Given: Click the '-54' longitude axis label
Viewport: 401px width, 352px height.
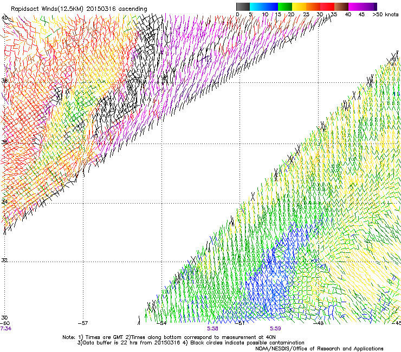Looking at the screenshot, I should [161, 323].
